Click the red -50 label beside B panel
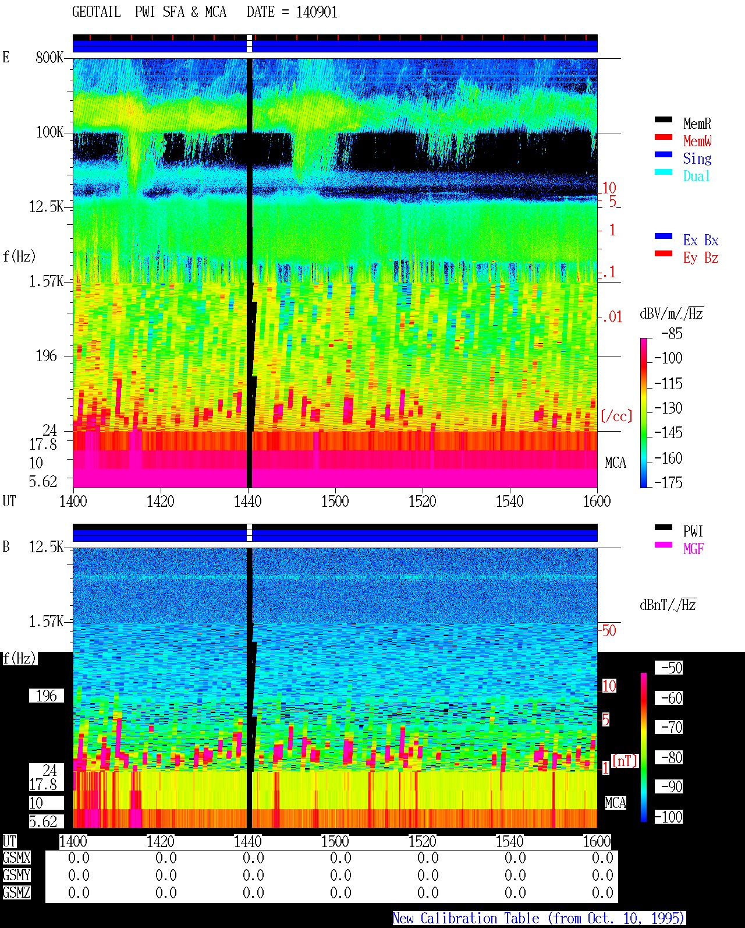 click(608, 630)
